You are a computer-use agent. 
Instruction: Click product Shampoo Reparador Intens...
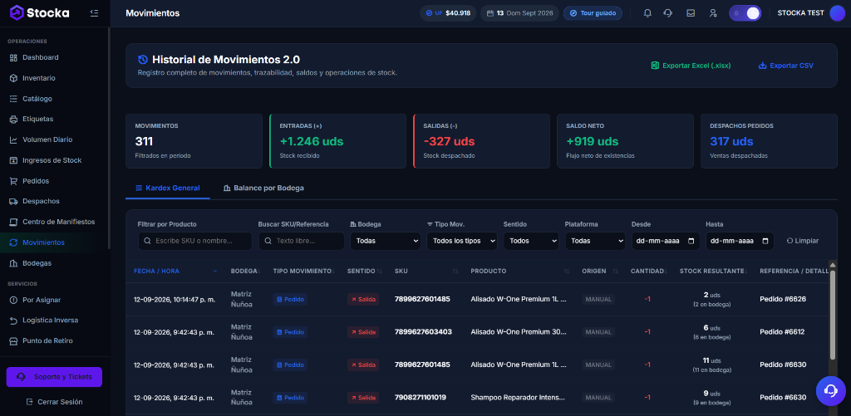[519, 398]
